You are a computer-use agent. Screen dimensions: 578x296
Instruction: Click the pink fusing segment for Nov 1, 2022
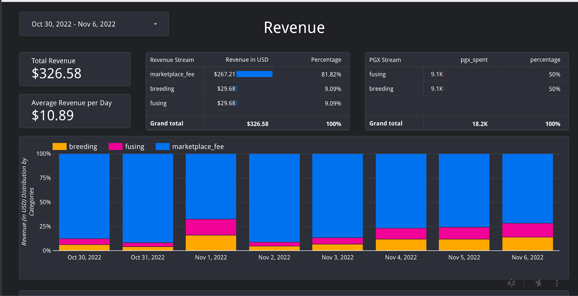211,227
